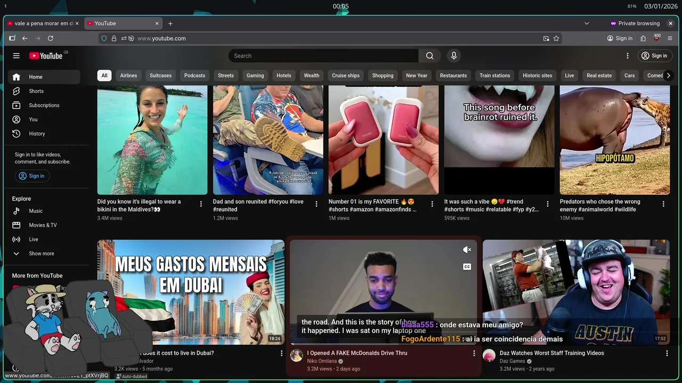682x383 pixels.
Task: Select the Historic sites filter chip
Action: point(537,76)
